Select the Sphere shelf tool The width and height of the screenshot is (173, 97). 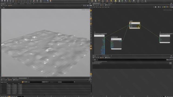(5, 1)
